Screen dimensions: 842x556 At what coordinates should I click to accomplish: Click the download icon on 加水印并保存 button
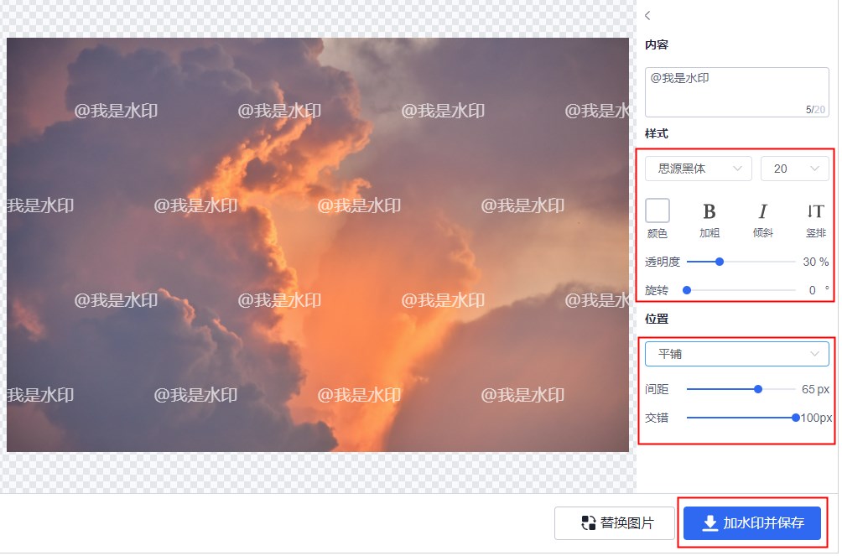click(709, 523)
